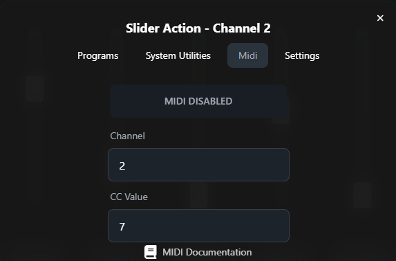
Task: Click the dimmed slider handle at far right
Action: point(362,195)
